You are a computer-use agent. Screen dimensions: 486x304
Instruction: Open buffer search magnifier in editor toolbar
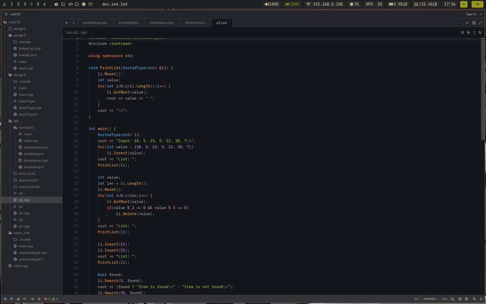[x=462, y=32]
